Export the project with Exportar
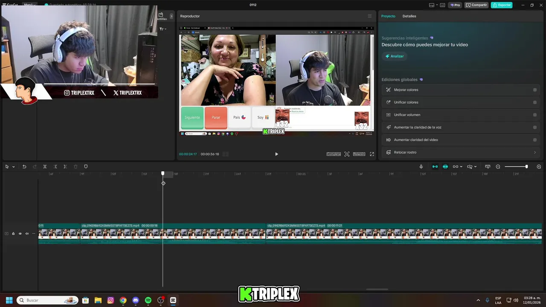This screenshot has height=307, width=546. click(x=502, y=5)
